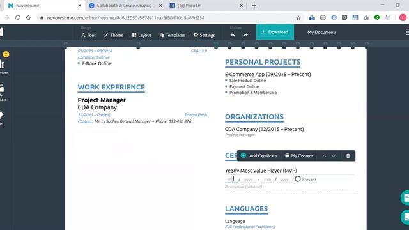Edit the CDA Company employer name
The width and height of the screenshot is (409, 230).
pos(97,107)
